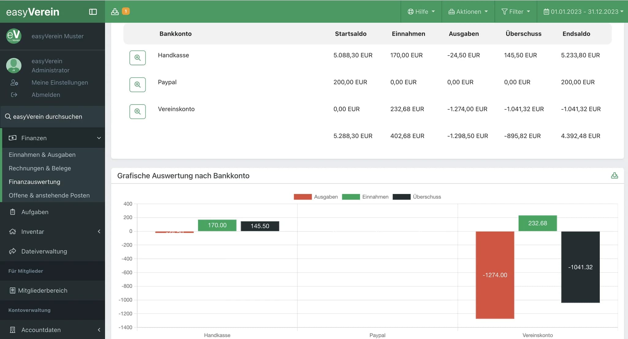Click the Vereinskonto -1274.00 red bar
This screenshot has width=628, height=339.
click(x=495, y=275)
